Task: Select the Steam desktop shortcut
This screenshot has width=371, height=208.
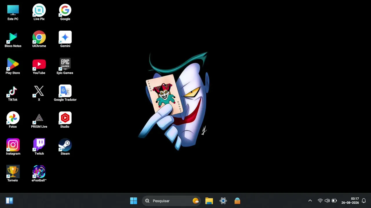Action: coord(65,147)
